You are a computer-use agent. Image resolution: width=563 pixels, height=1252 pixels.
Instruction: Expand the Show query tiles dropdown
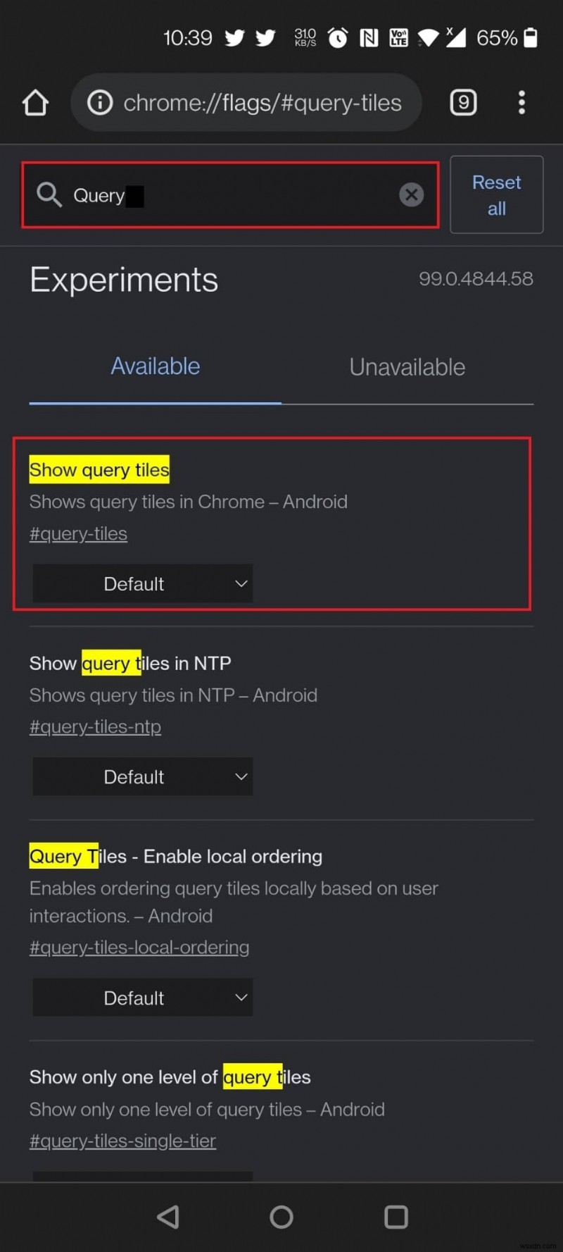143,583
